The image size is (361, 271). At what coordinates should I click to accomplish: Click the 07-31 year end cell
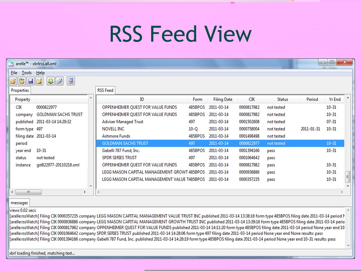tap(331, 122)
